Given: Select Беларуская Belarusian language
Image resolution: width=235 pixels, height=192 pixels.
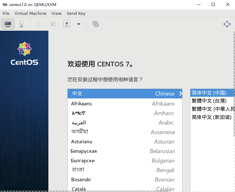Looking at the screenshot, I should click(x=125, y=151).
